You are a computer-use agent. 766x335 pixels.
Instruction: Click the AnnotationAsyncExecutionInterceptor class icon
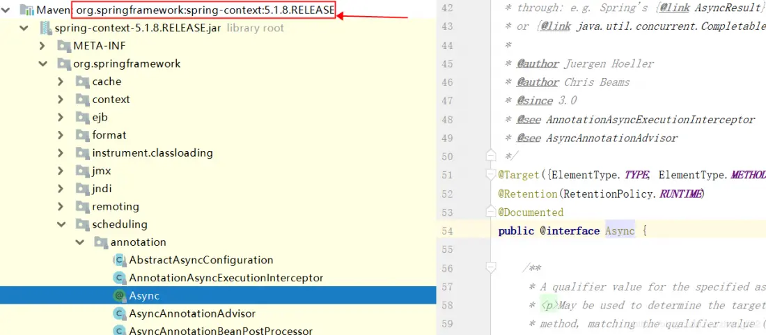(x=119, y=279)
